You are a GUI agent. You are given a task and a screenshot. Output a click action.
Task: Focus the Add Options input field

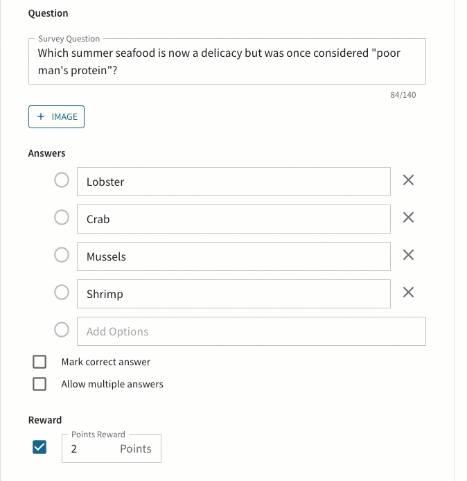[x=252, y=331]
